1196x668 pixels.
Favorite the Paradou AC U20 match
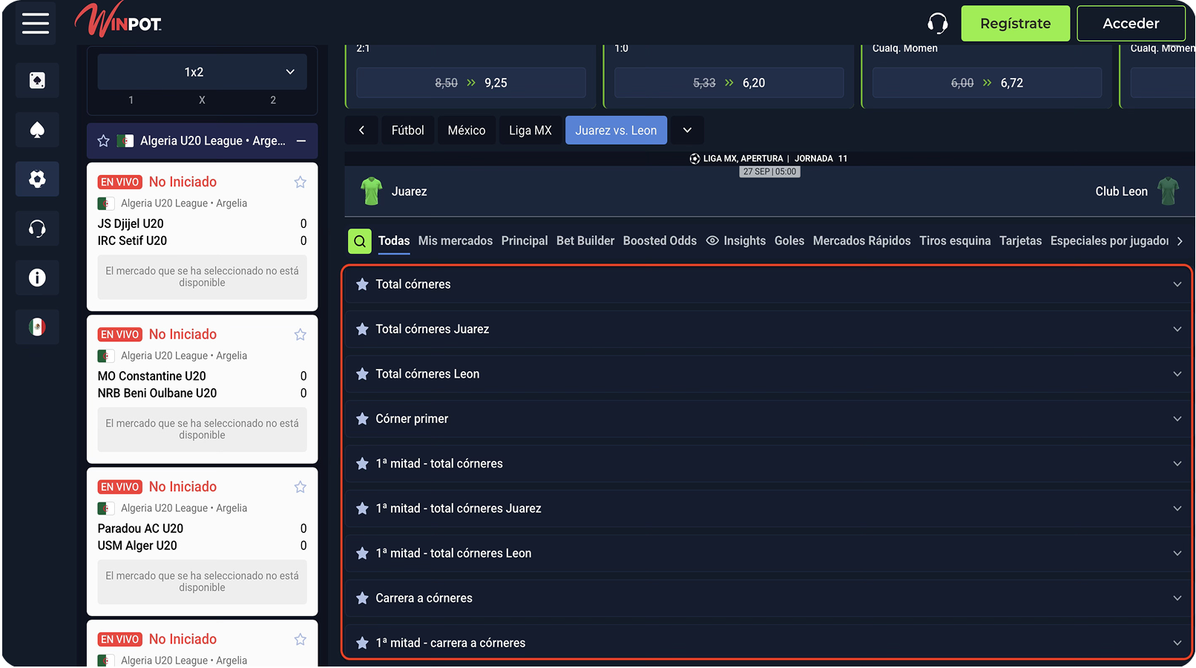pyautogui.click(x=300, y=487)
